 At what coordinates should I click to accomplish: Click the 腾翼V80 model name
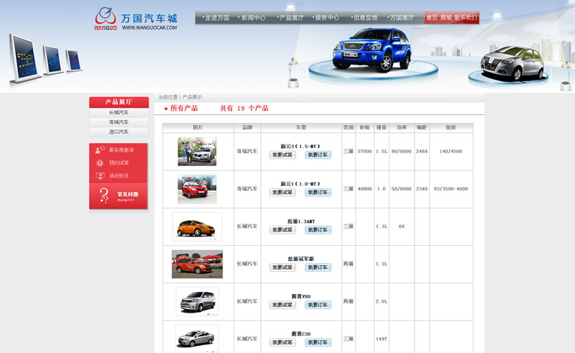pyautogui.click(x=301, y=296)
